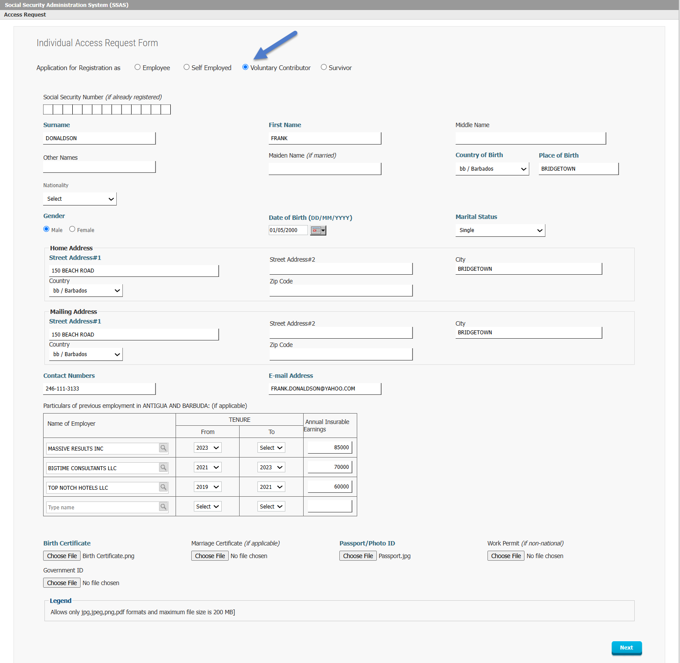
Task: Click the empty Annual Insurable Earnings field
Action: point(330,506)
